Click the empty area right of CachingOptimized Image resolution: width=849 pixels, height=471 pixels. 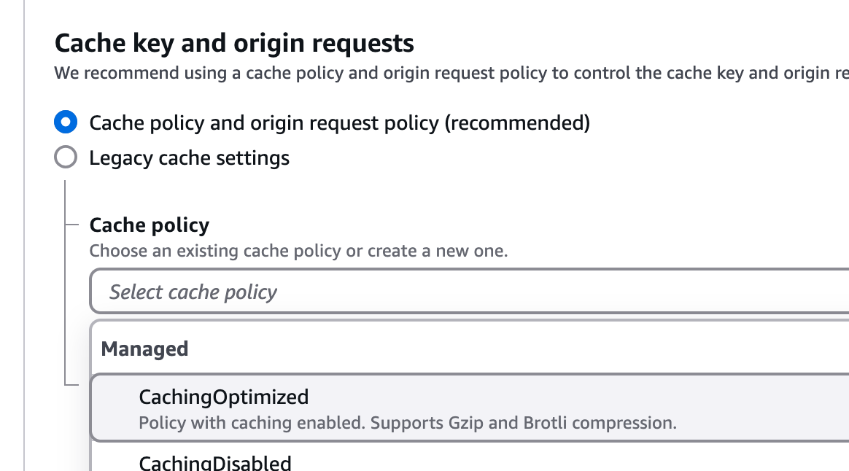(584, 397)
